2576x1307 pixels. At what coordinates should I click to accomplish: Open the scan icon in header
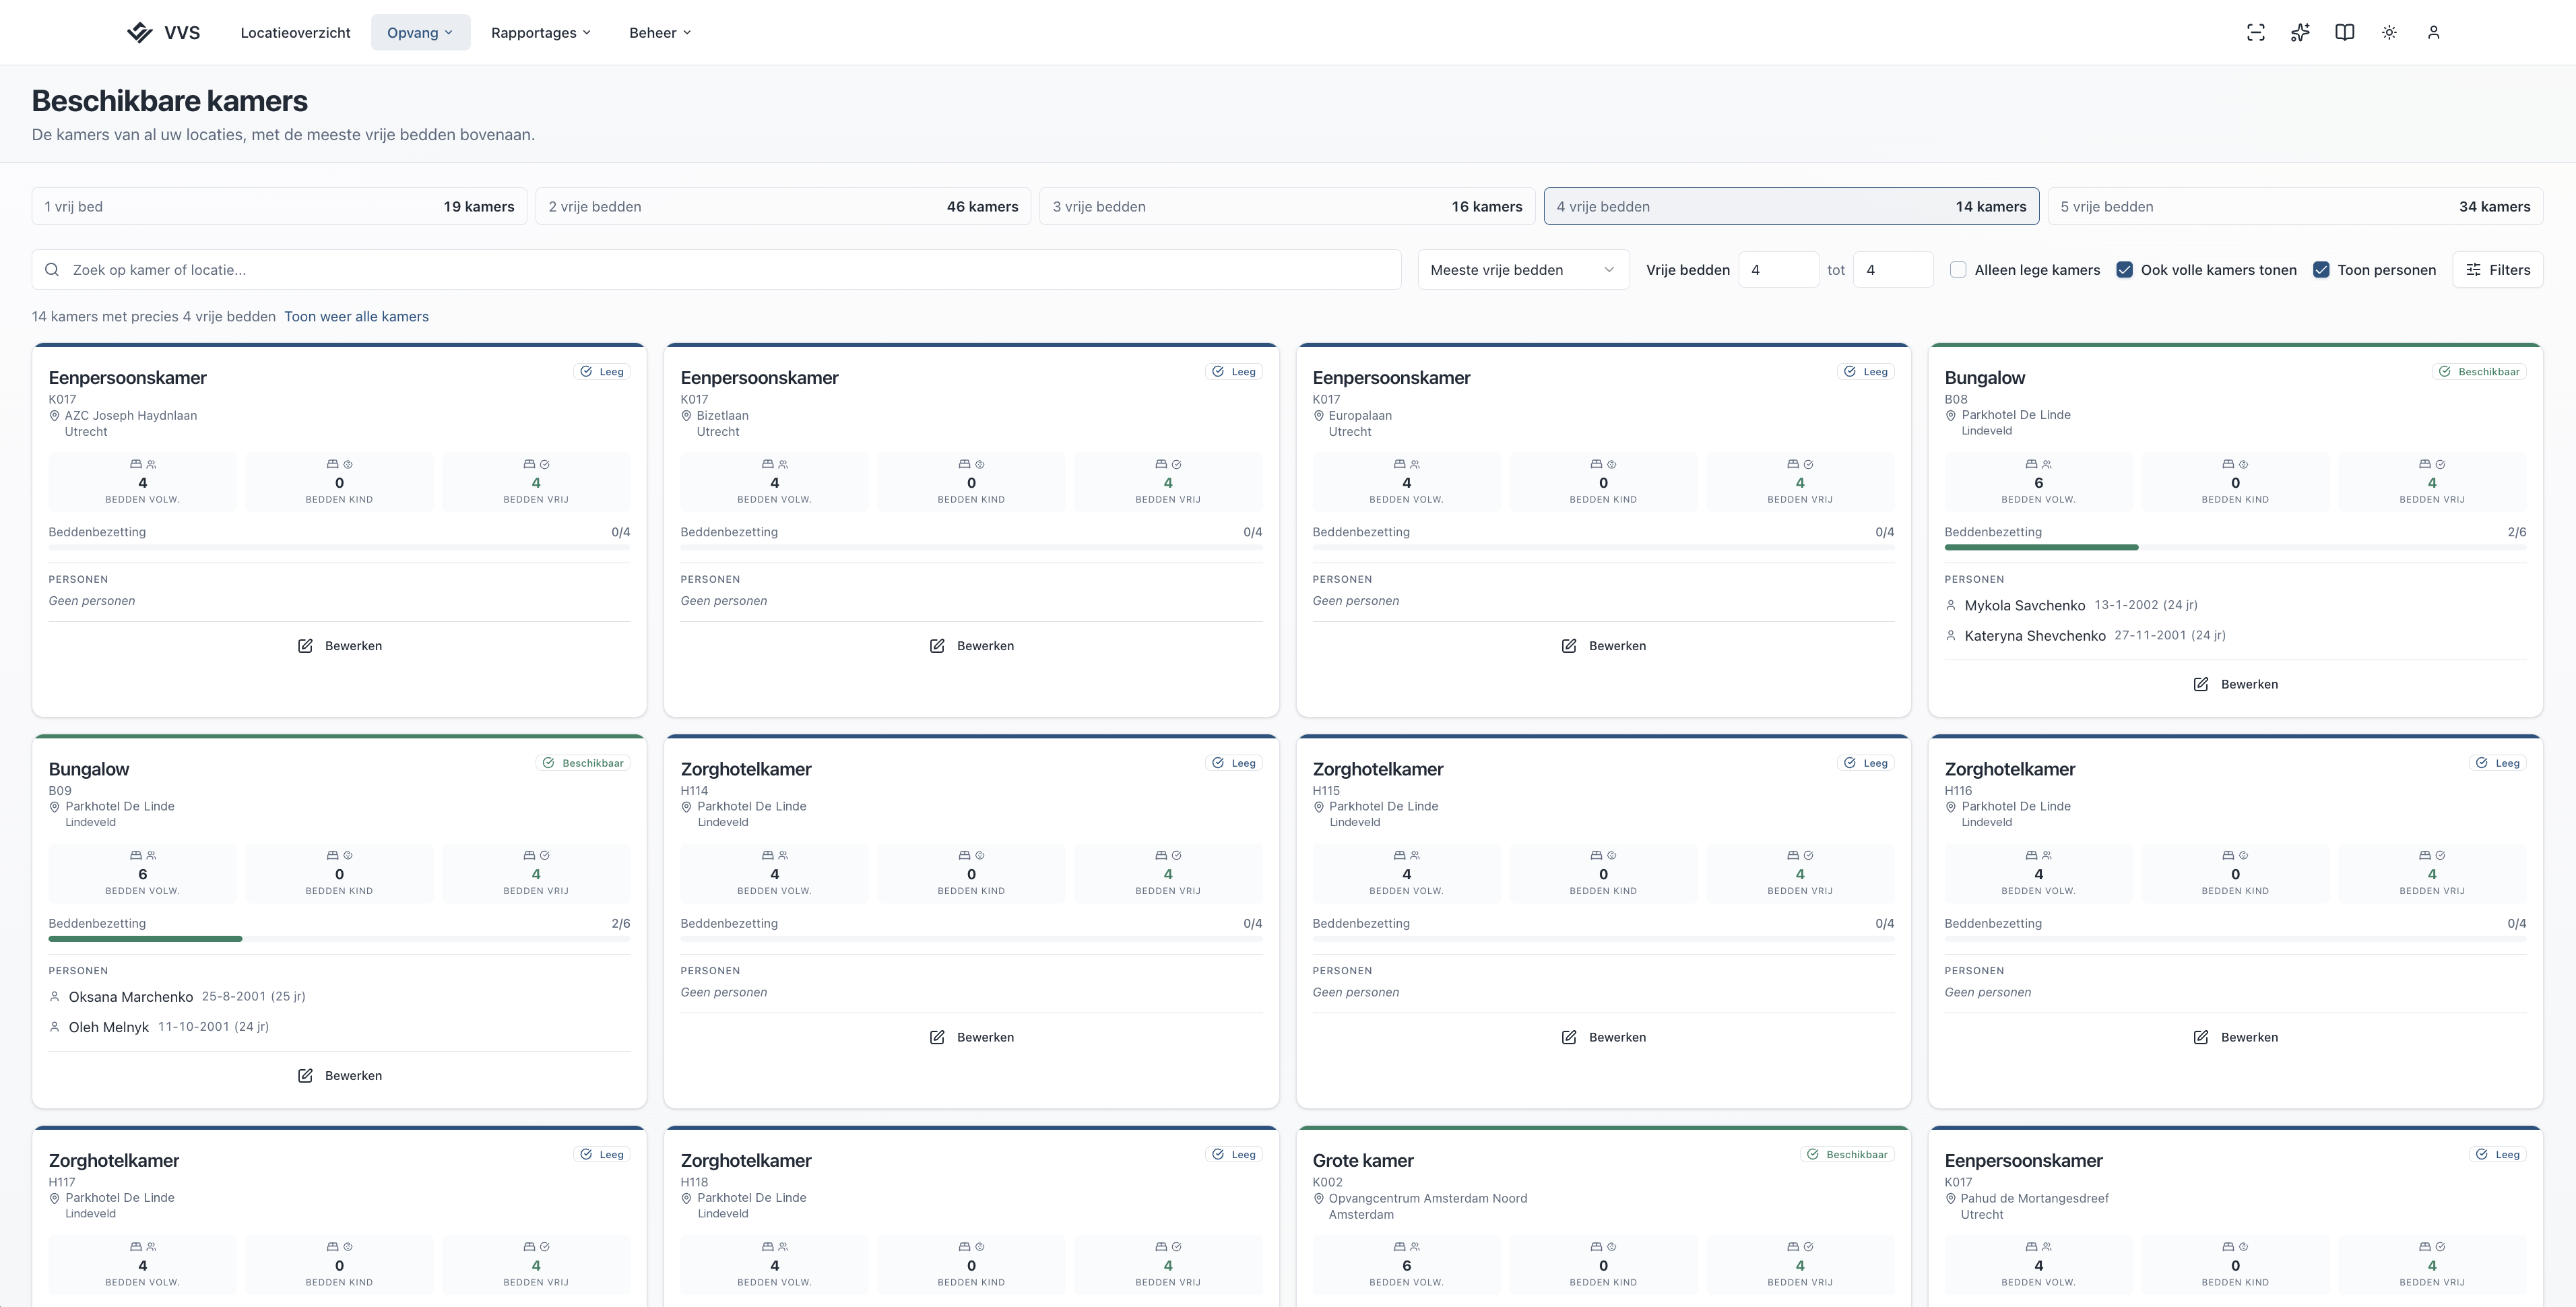coord(2255,32)
